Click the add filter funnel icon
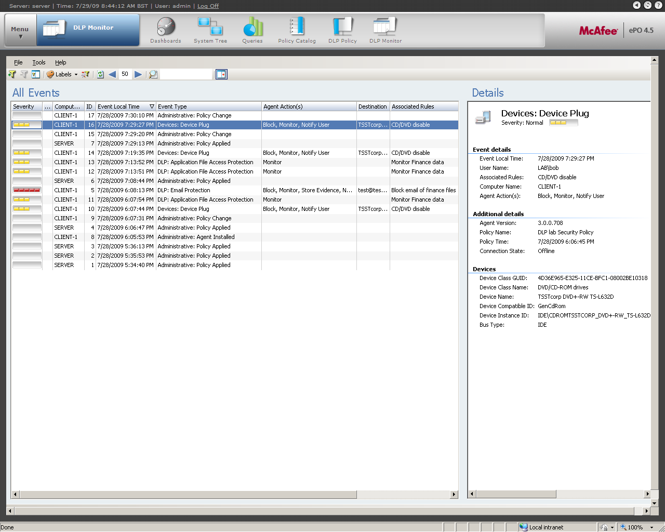Screen dimensions: 665x532 pos(12,74)
